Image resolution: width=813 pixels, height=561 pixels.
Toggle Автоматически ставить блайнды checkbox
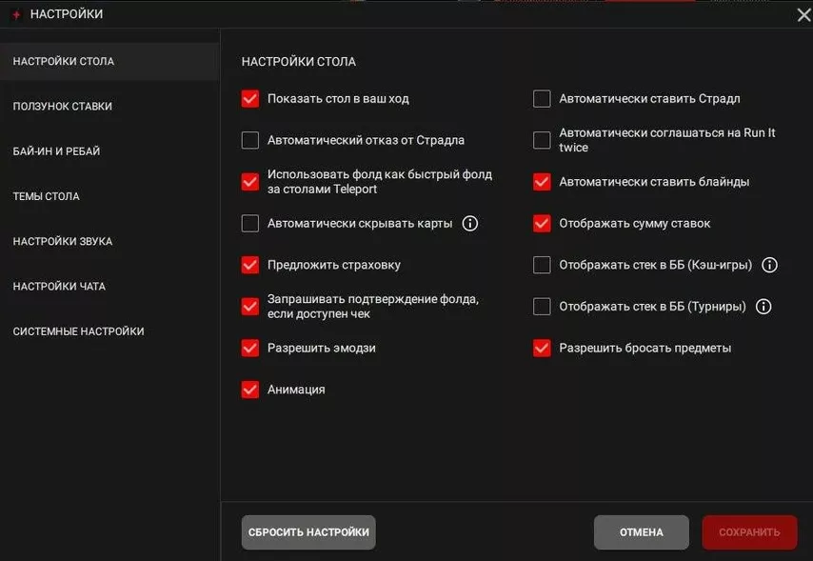coord(542,182)
